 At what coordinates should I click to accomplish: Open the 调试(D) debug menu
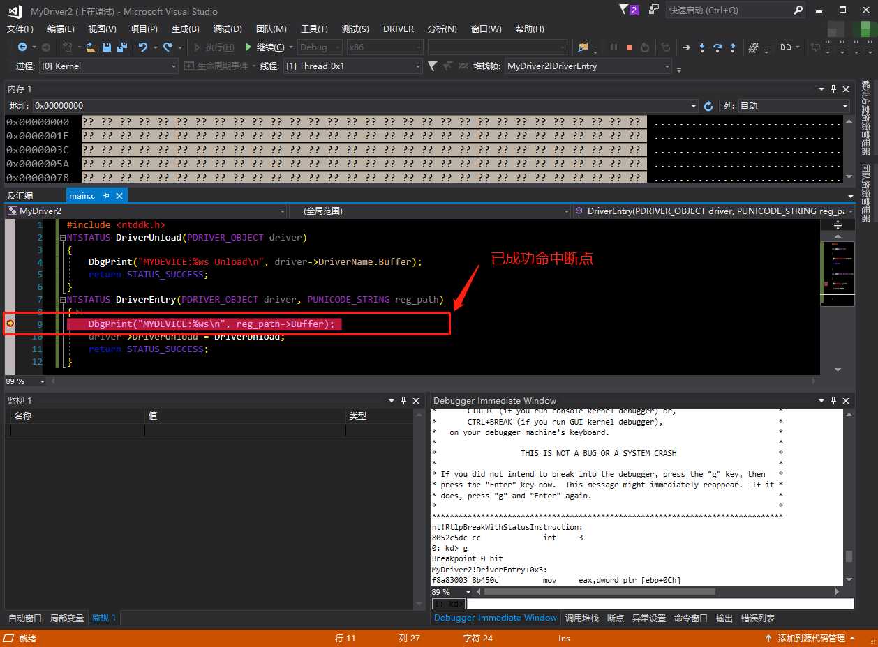pyautogui.click(x=228, y=29)
